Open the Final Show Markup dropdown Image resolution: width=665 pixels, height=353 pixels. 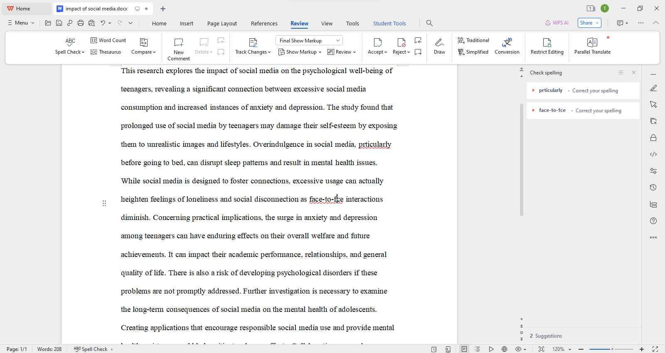coord(309,40)
